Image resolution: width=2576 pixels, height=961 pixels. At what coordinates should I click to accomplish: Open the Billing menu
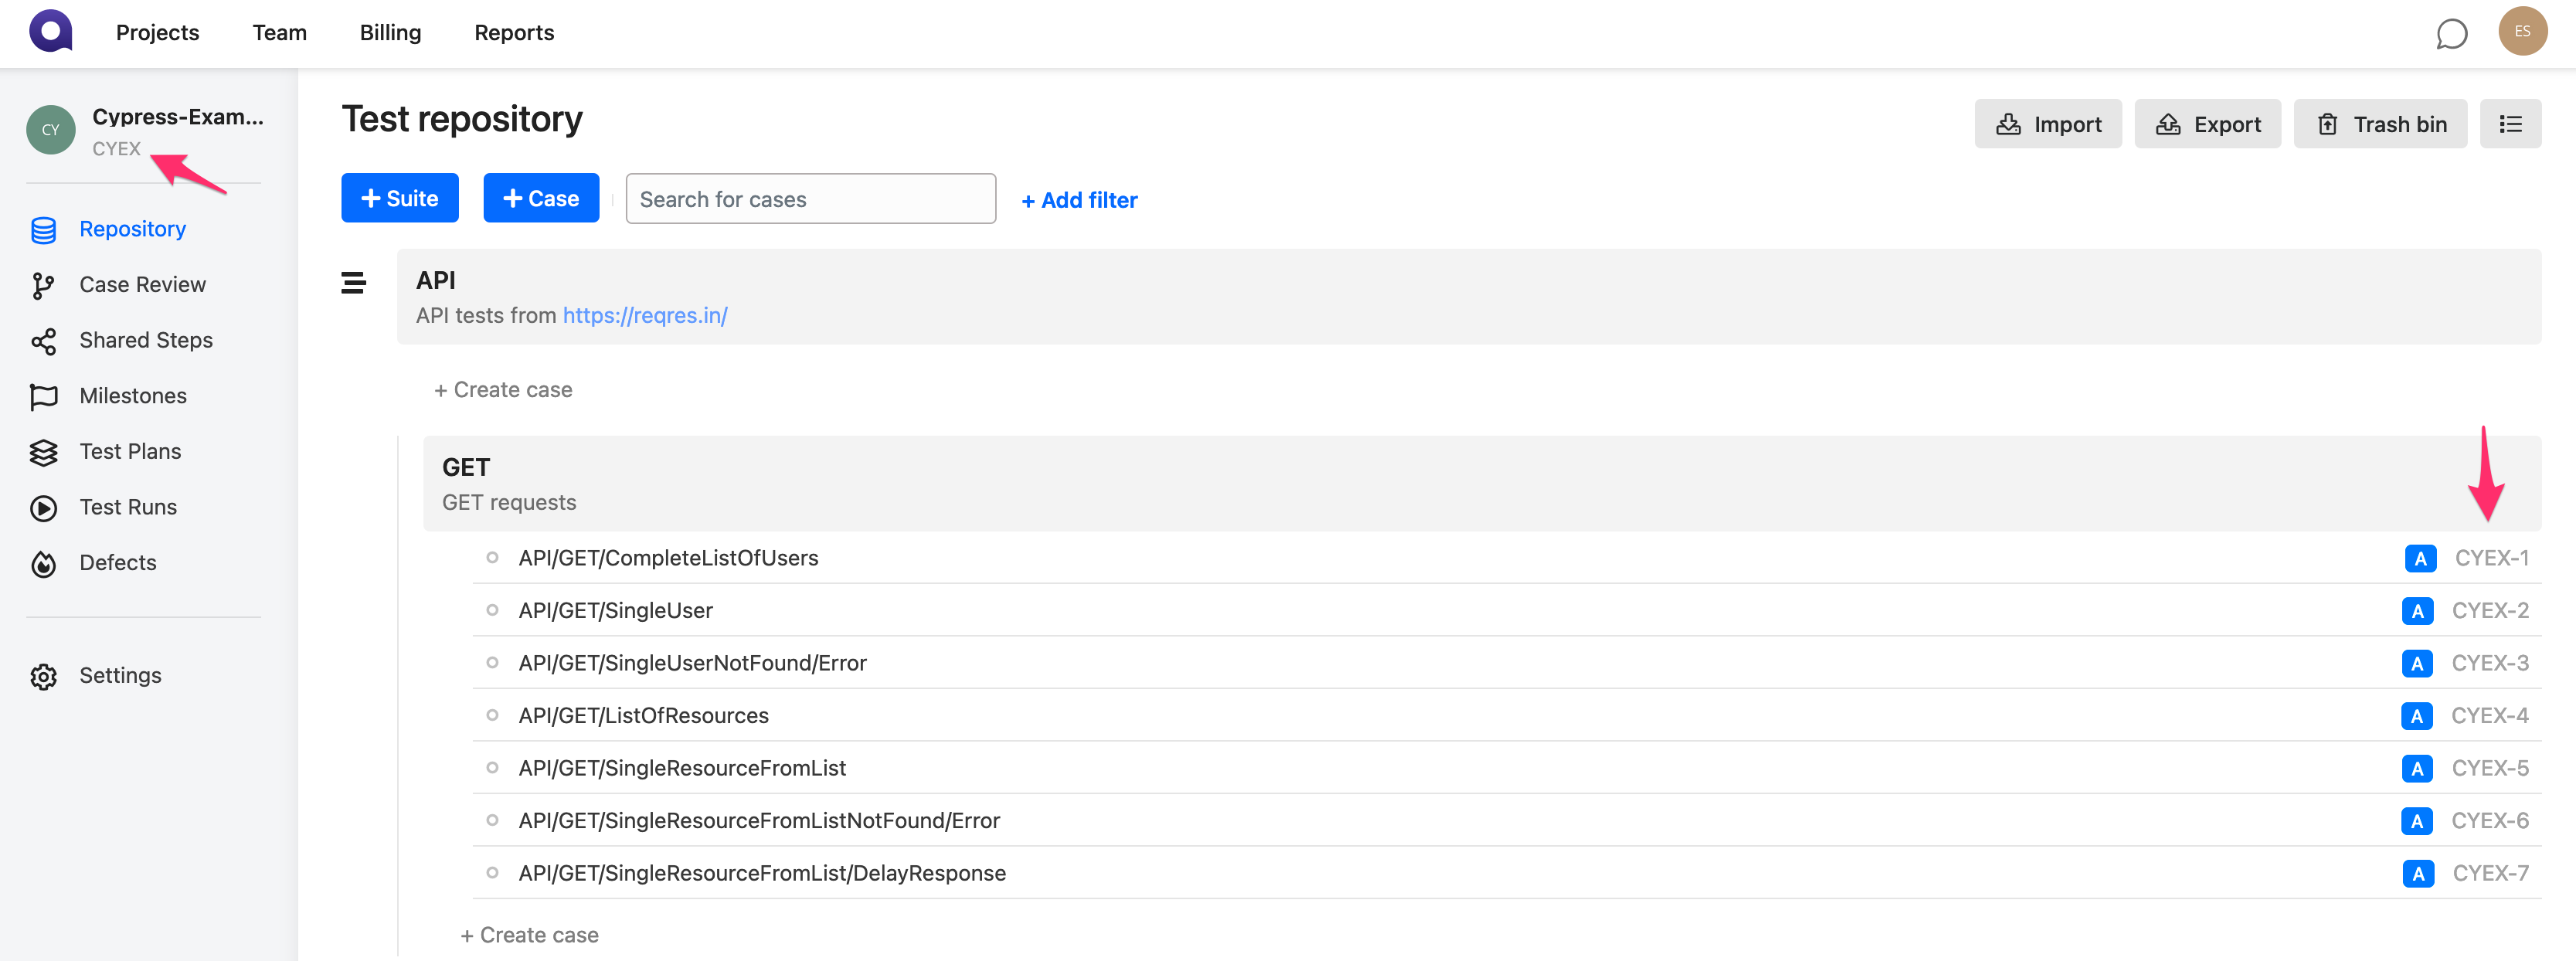[x=390, y=33]
